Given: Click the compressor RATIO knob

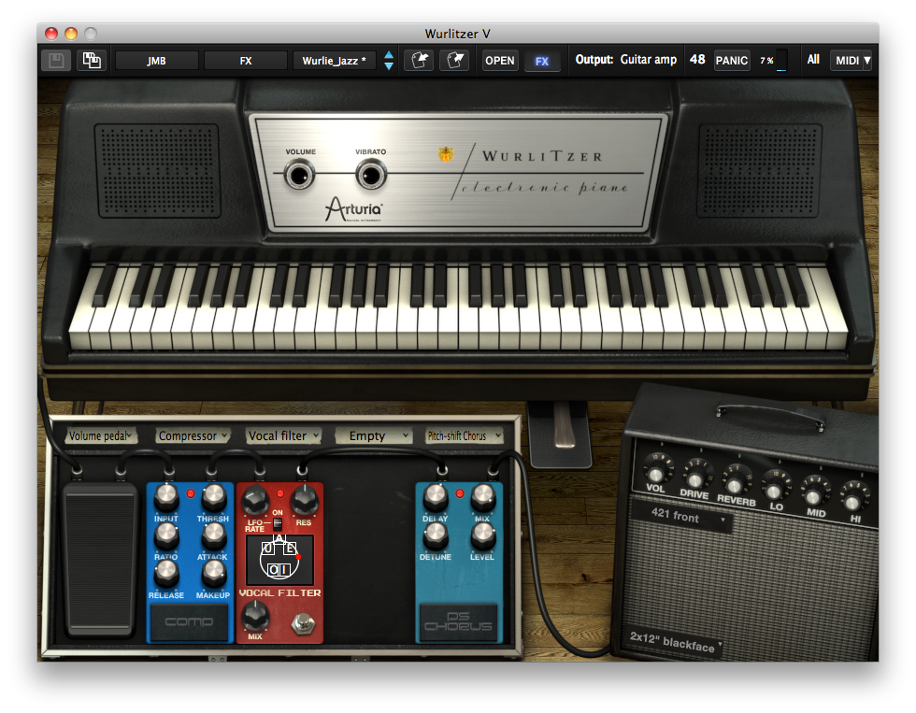Looking at the screenshot, I should coord(166,535).
